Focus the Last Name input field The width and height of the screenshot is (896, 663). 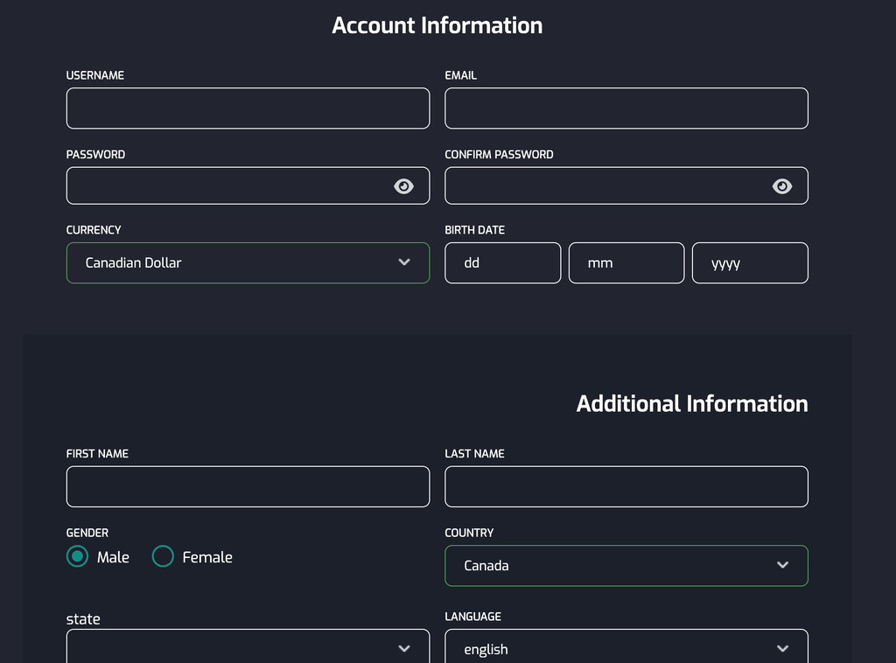(626, 486)
